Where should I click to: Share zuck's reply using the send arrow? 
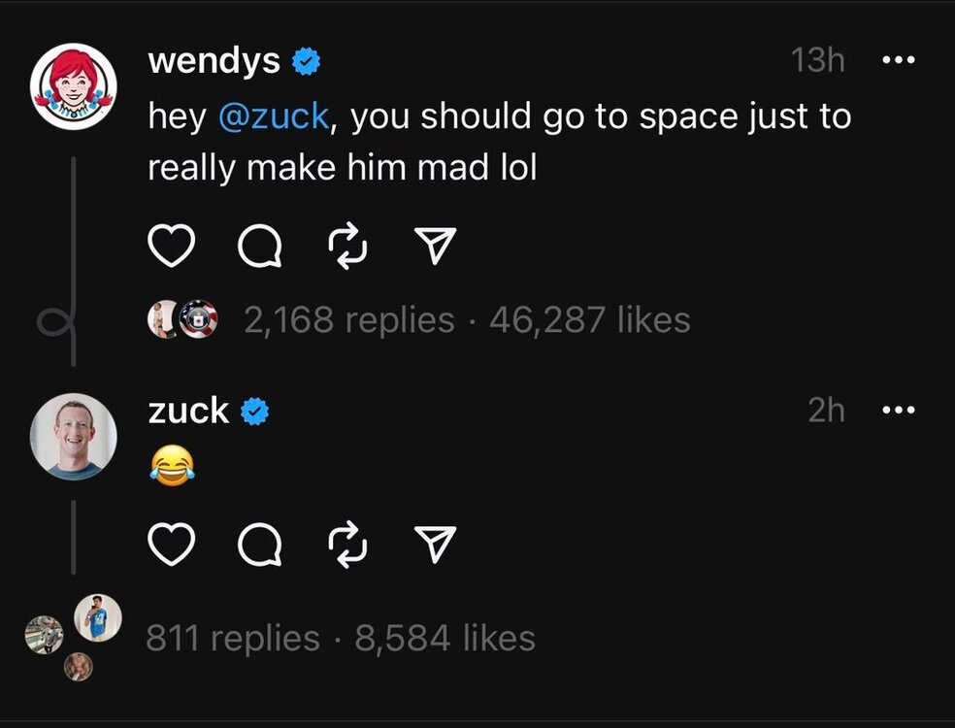coord(437,544)
